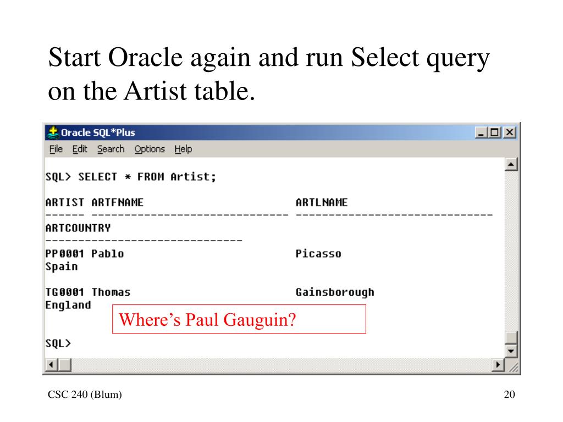Click the 'SELECT * FROM Artist;' query text
This screenshot has width=563, height=422.
coord(147,177)
